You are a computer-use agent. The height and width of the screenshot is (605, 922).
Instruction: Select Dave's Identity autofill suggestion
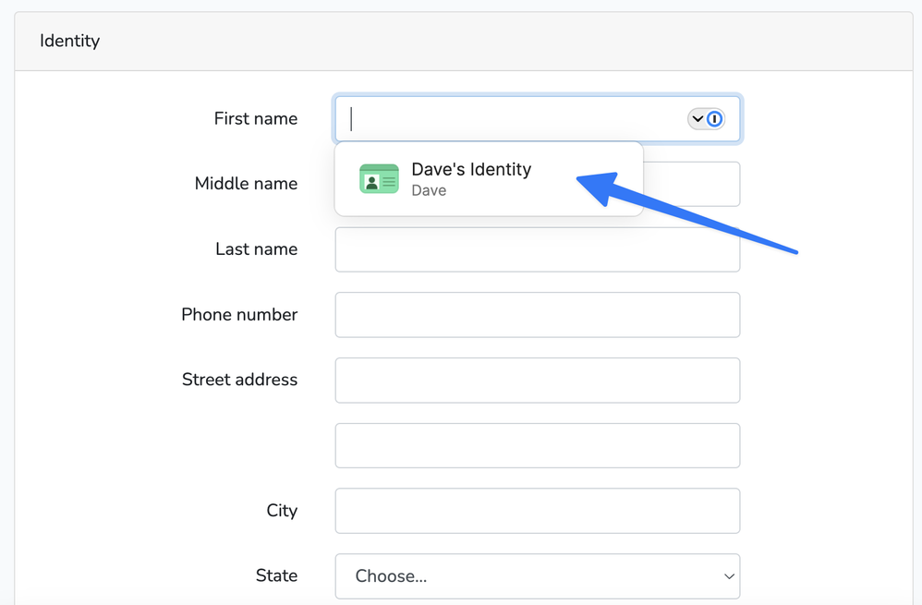471,178
